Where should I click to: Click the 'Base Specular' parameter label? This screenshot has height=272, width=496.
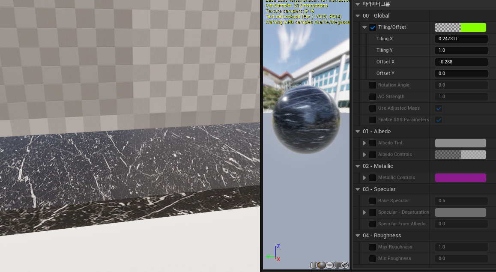pos(393,201)
